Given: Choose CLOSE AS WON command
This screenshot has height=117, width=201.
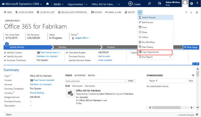Looking at the screenshot, I should pyautogui.click(x=24, y=12).
